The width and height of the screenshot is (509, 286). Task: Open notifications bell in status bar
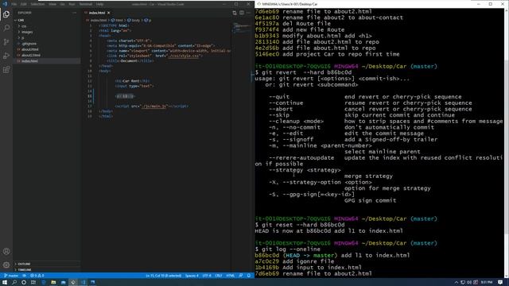(249, 276)
